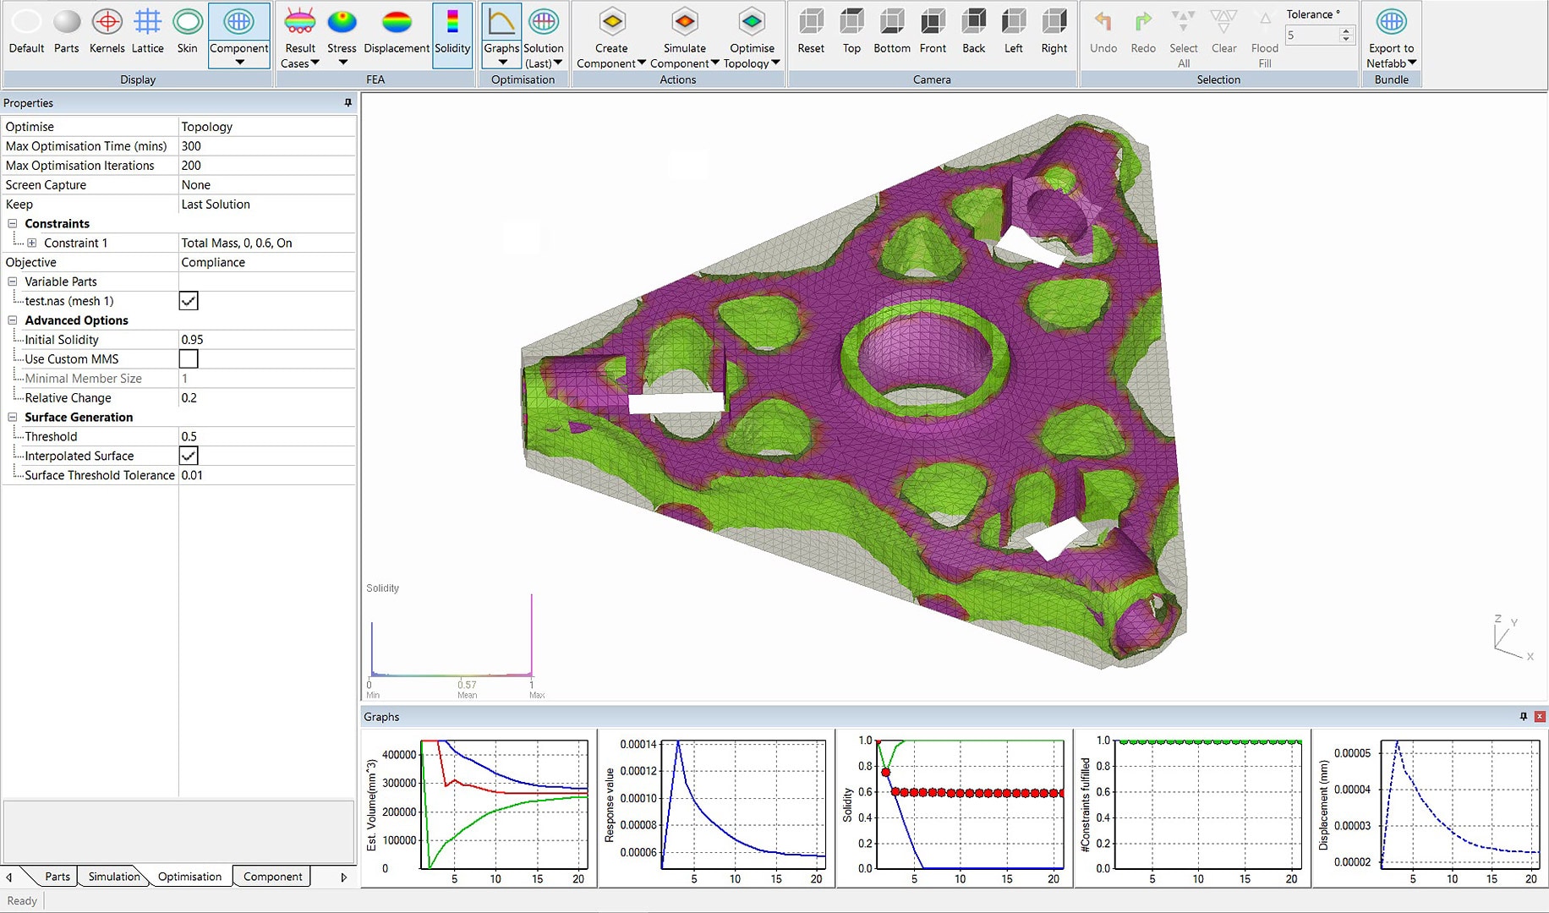Open the Component tab at bottom
This screenshot has width=1549, height=913.
point(272,877)
